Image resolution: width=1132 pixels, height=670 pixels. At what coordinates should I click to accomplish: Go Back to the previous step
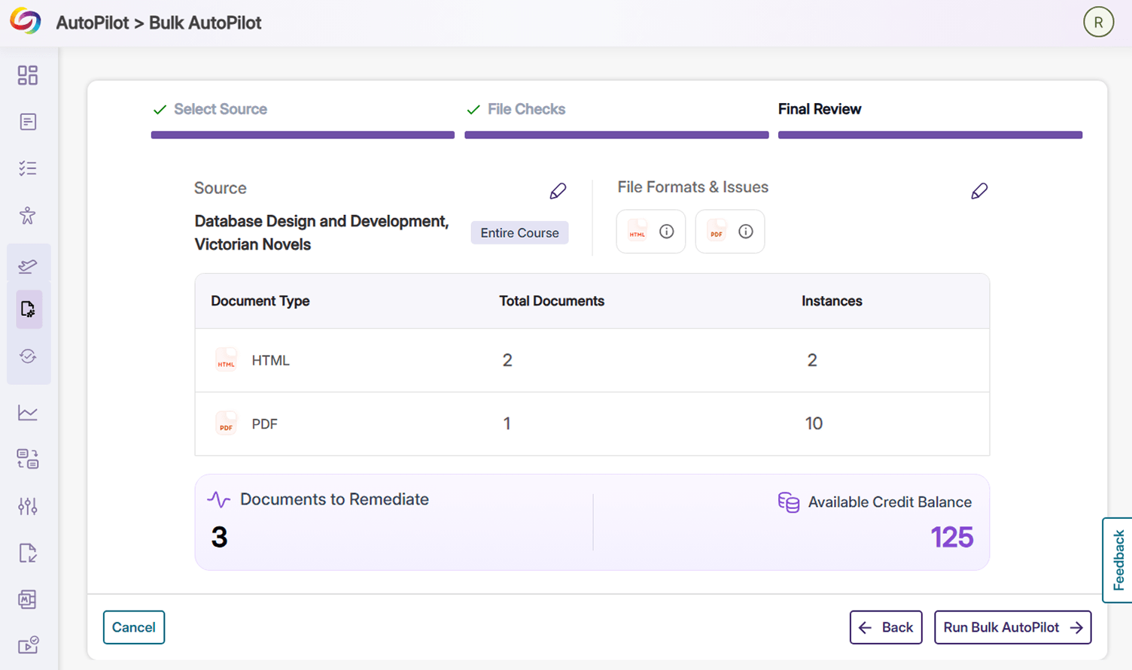886,627
